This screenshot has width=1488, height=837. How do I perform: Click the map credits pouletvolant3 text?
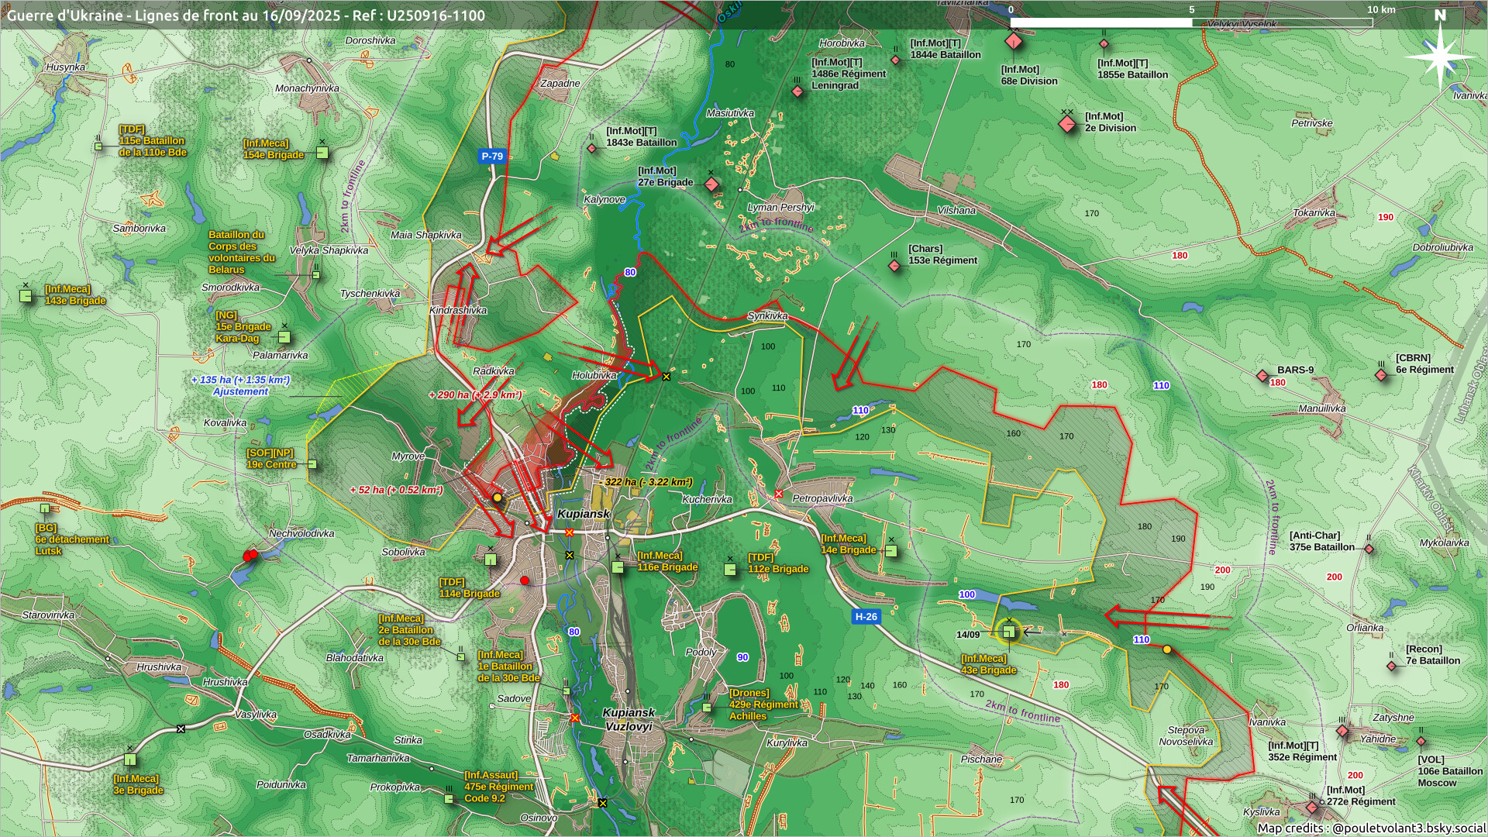tap(1371, 828)
